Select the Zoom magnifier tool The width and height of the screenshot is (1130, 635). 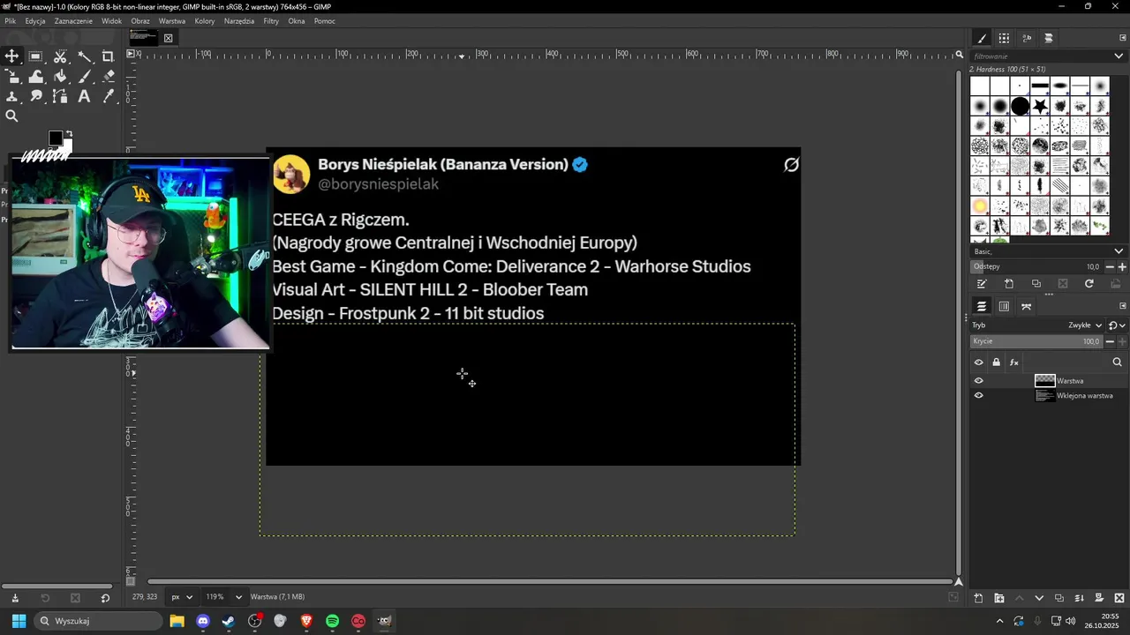[x=12, y=116]
